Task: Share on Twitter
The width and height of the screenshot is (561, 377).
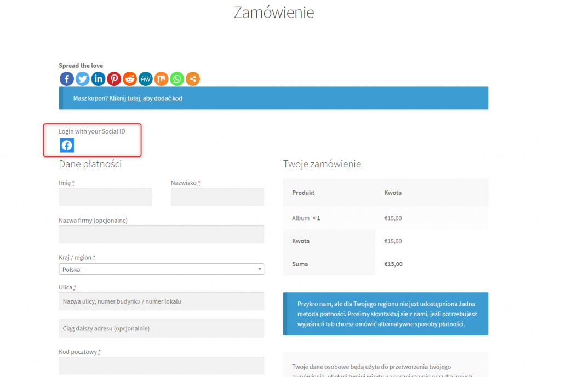Action: [x=83, y=79]
